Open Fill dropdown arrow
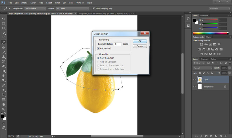The width and height of the screenshot is (232, 138). click(229, 73)
